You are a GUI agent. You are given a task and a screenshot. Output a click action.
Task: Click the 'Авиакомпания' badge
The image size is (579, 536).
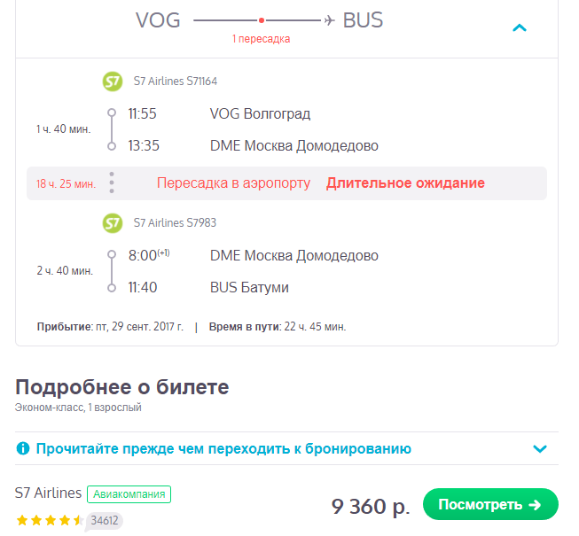(x=129, y=494)
